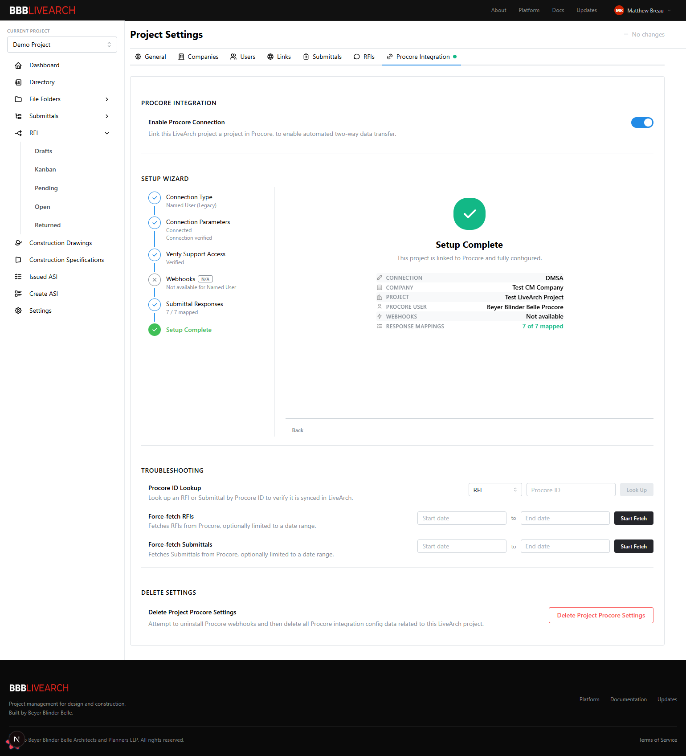Open RFI Kanban in sidebar
Viewport: 686px width, 756px height.
point(45,169)
